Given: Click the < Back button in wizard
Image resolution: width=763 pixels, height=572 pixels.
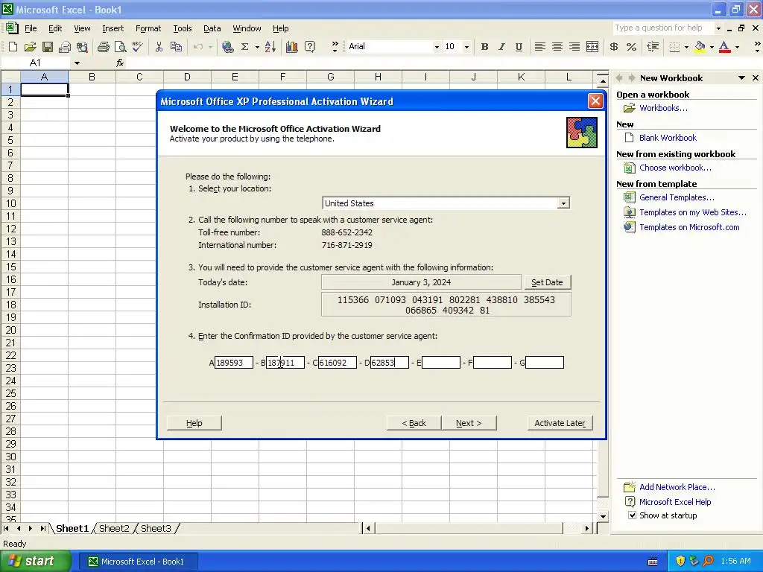Looking at the screenshot, I should pos(414,423).
